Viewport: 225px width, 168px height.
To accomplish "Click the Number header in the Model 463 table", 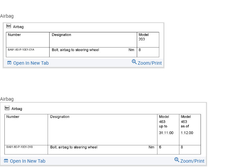I will pyautogui.click(x=13, y=117).
